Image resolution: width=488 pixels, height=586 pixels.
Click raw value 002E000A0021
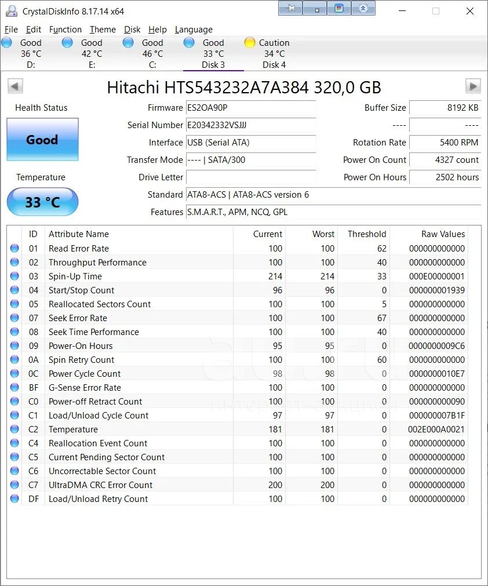[x=436, y=429]
